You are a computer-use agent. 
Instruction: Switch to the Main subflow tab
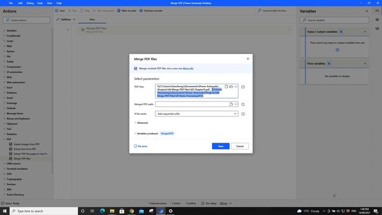pyautogui.click(x=92, y=19)
